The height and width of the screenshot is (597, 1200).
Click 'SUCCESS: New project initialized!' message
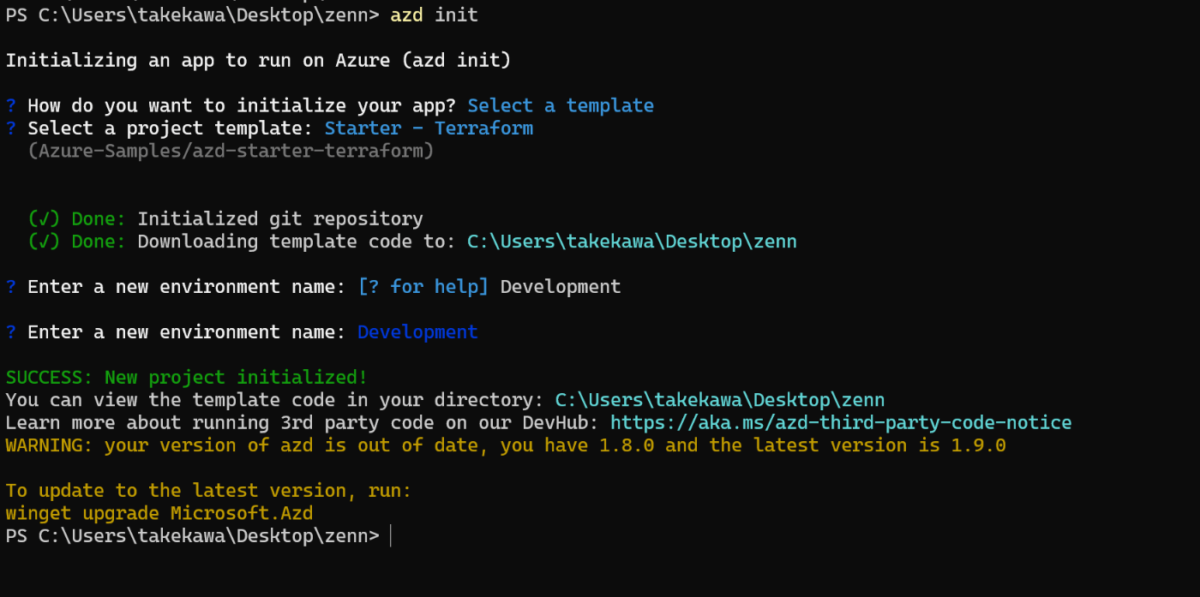187,378
